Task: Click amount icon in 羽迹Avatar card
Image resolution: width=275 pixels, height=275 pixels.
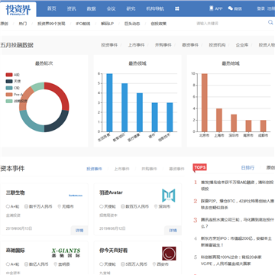Action: (x=122, y=206)
